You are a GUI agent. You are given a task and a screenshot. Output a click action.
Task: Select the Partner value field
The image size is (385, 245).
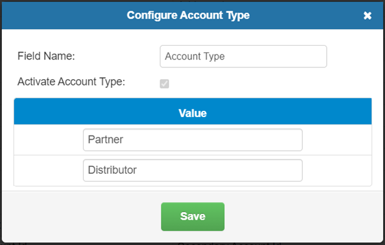192,140
